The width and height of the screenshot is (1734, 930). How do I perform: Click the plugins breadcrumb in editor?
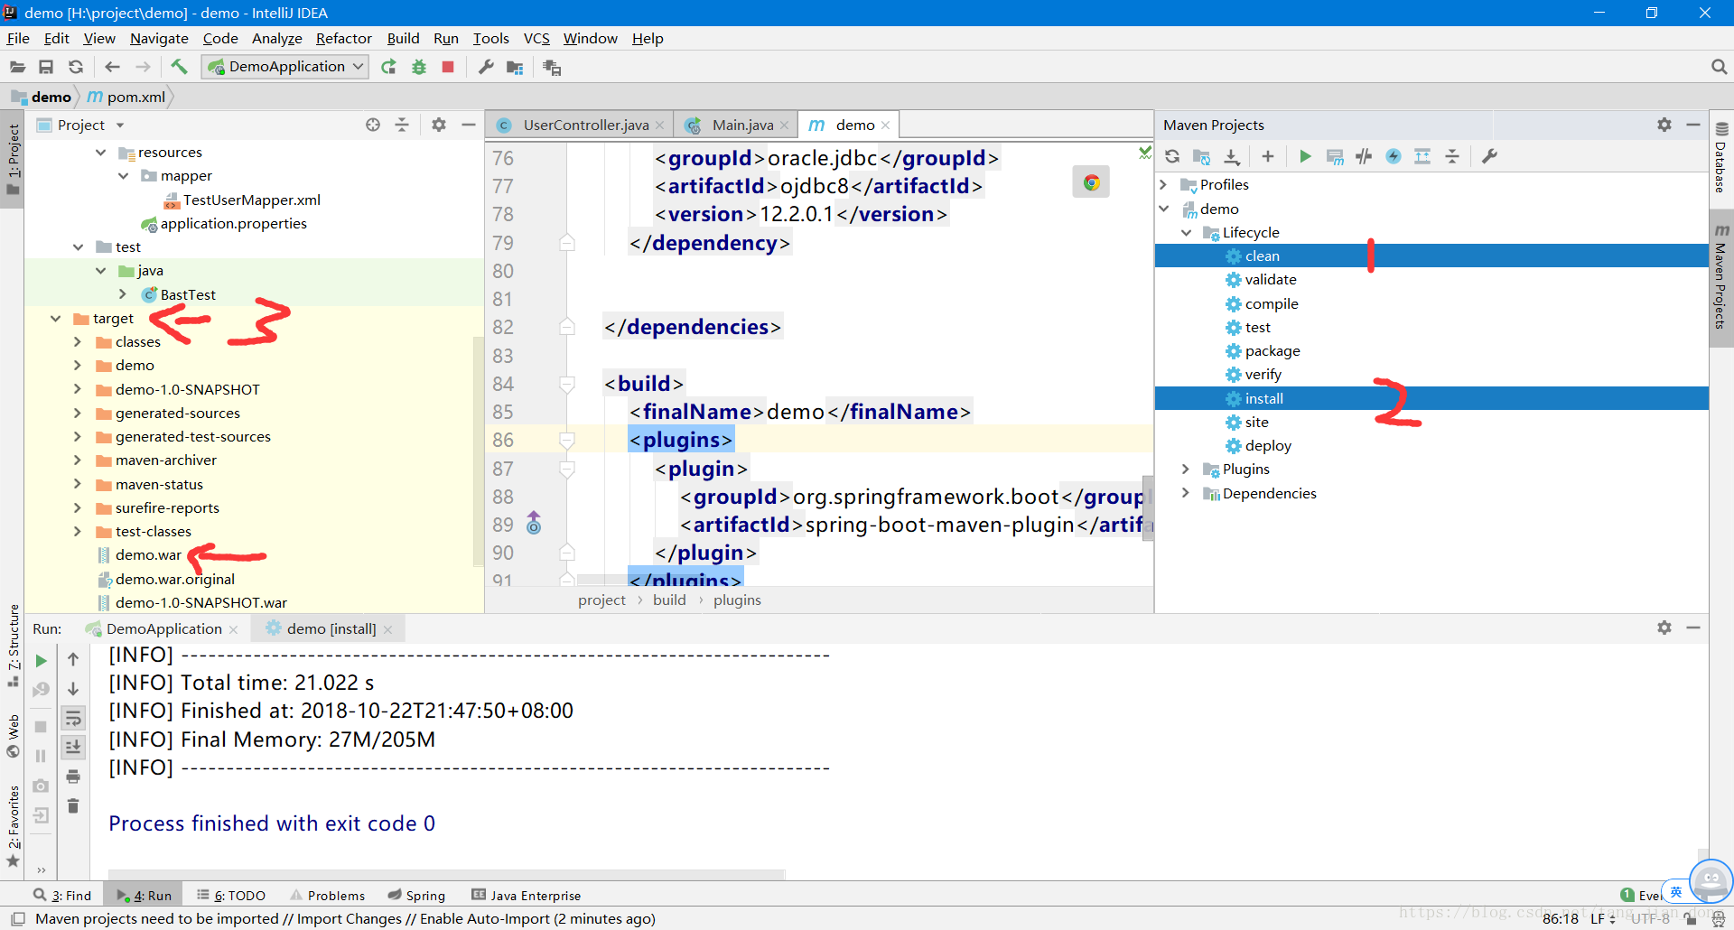pyautogui.click(x=737, y=600)
